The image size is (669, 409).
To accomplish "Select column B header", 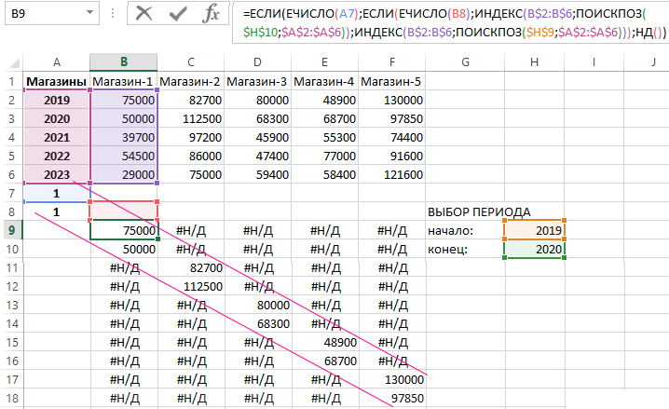I will click(x=123, y=61).
